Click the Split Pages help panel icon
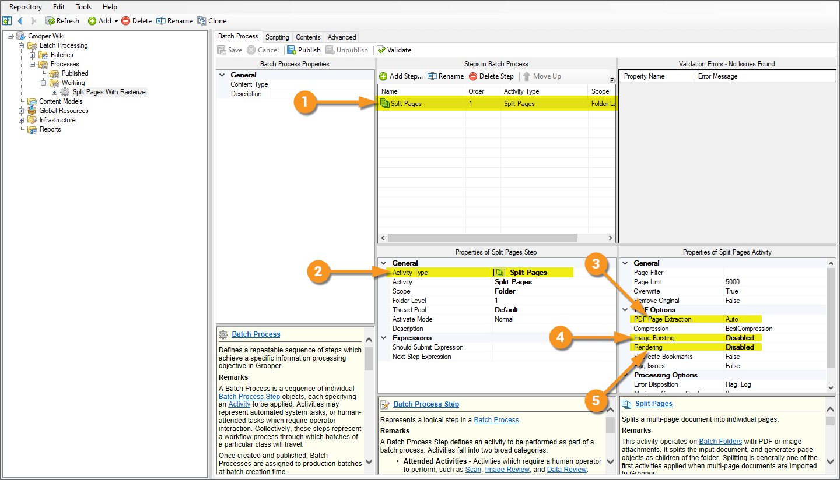Viewport: 840px width, 480px height. click(x=626, y=404)
